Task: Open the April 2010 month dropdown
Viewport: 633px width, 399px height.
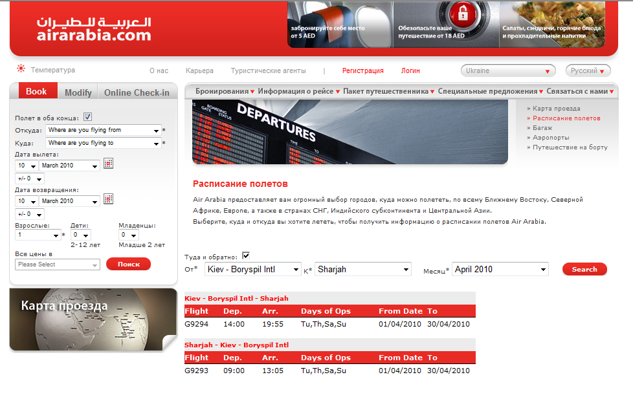Action: click(500, 269)
